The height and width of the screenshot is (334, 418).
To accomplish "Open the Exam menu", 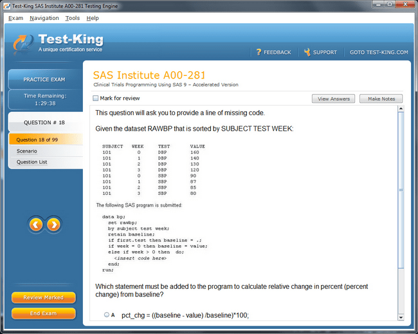I will point(15,18).
